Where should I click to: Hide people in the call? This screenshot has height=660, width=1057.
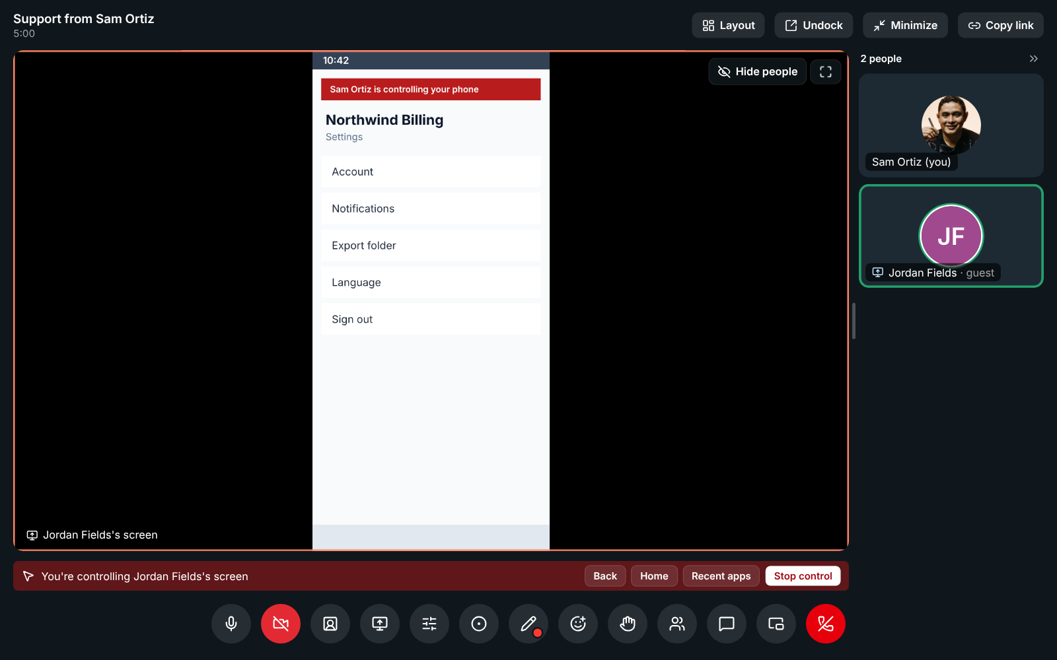(758, 72)
